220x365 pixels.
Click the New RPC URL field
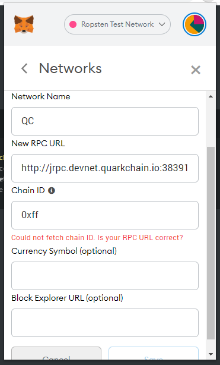tap(105, 168)
